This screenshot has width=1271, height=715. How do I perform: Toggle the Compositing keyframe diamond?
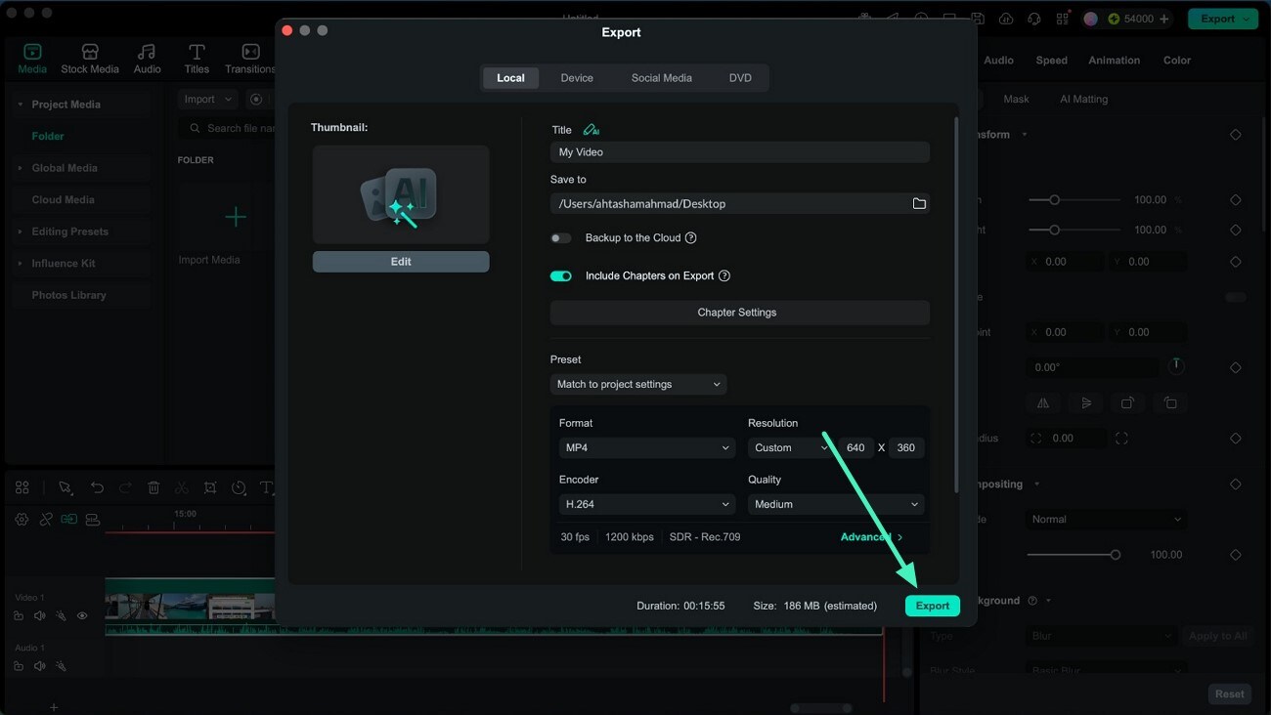1236,484
